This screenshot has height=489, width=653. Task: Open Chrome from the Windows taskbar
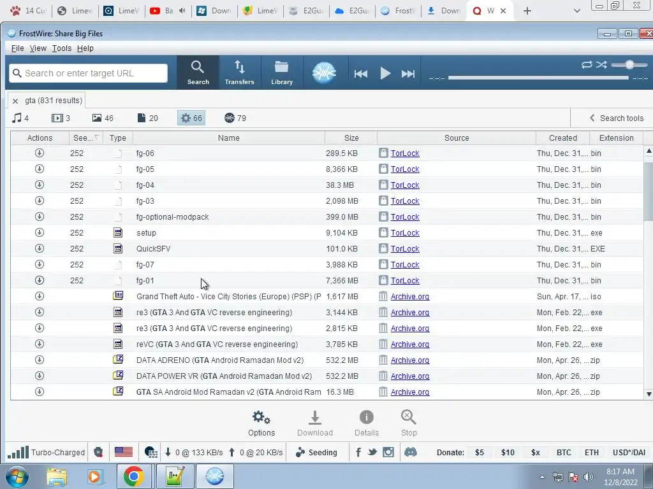(x=133, y=476)
